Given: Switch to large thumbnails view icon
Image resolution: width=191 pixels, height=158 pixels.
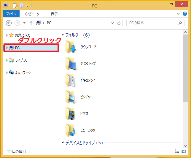Looking at the screenshot, I should pos(184,151).
